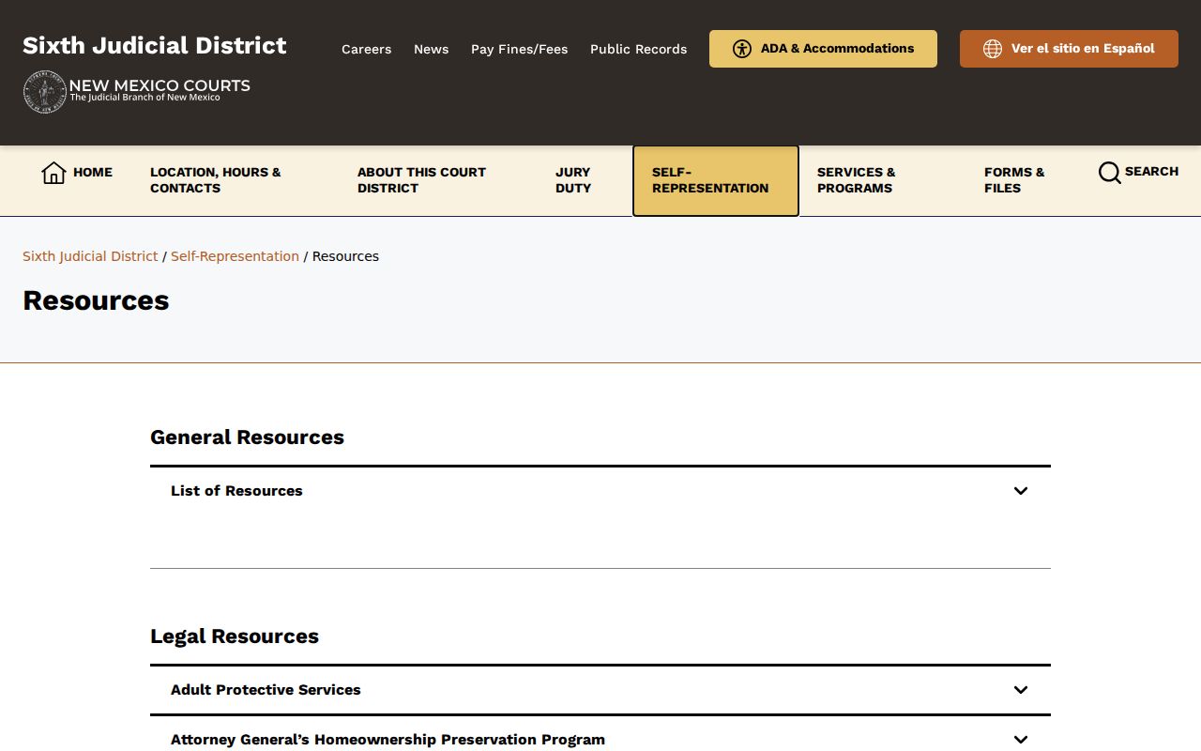Click the HOME navigation label

pos(93,172)
